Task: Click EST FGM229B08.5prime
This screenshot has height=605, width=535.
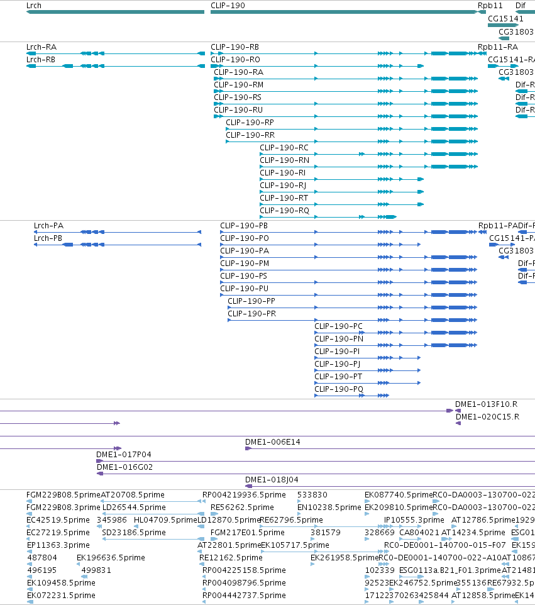Action: (63, 495)
